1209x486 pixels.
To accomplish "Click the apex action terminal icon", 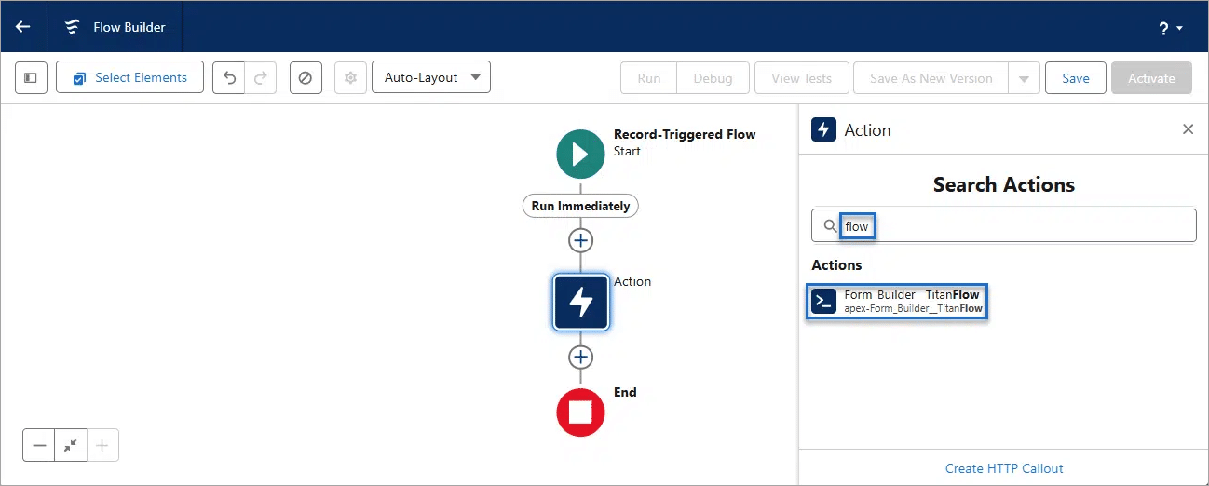I will (x=823, y=302).
